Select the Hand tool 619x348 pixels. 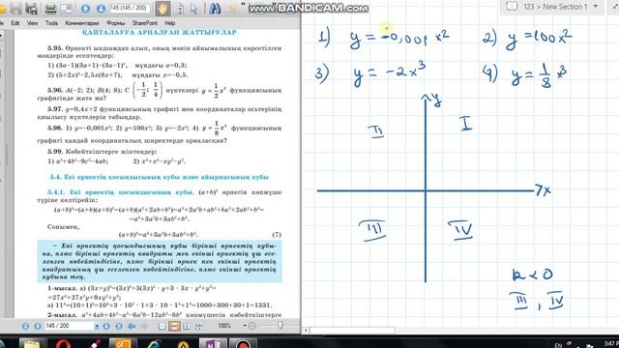click(x=162, y=9)
